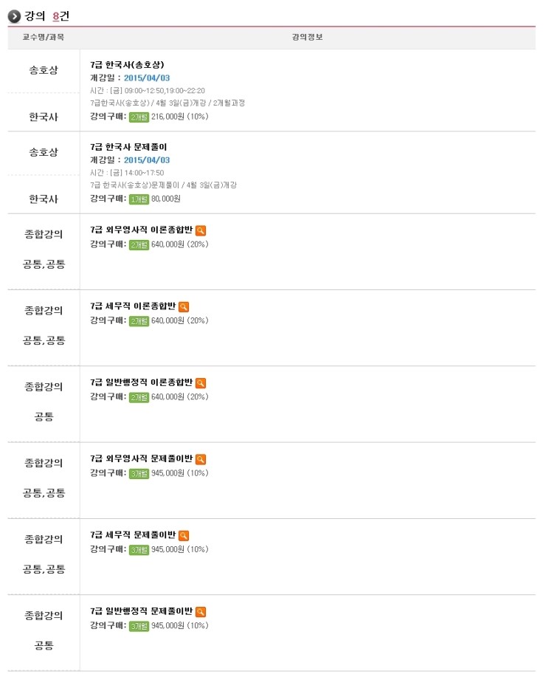Open 7급 외무영사직 이론종합반 title link
Image resolution: width=546 pixels, height=674 pixels.
click(142, 230)
